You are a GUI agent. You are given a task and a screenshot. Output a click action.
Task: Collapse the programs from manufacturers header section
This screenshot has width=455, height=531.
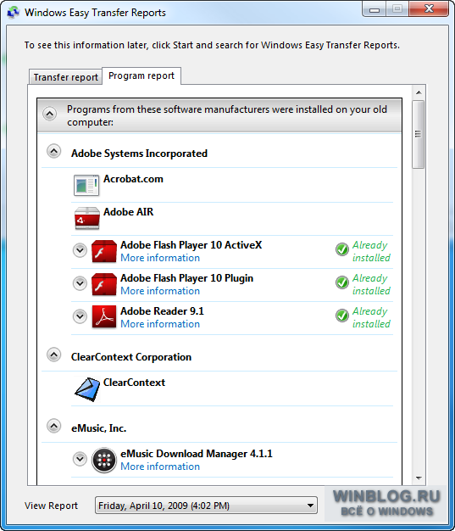coord(50,115)
